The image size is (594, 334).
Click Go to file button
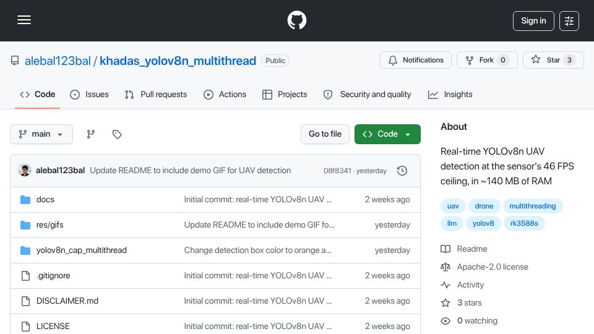tap(325, 134)
